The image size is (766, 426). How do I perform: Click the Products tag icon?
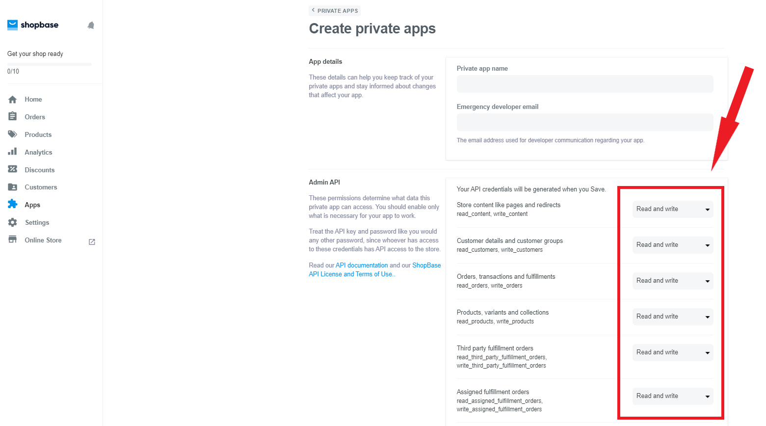[x=13, y=134]
